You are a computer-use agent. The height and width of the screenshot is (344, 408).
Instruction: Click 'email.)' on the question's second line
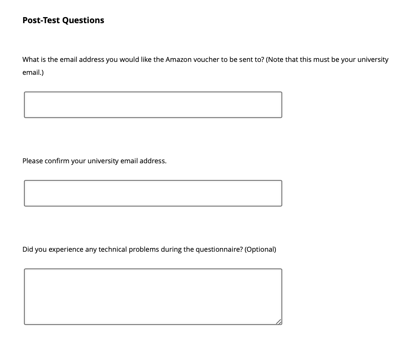point(33,73)
